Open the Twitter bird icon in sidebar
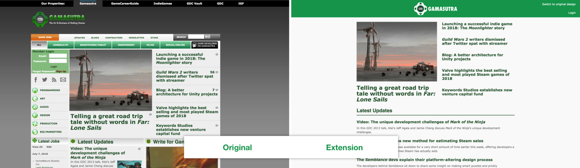The image size is (580, 168). click(45, 79)
